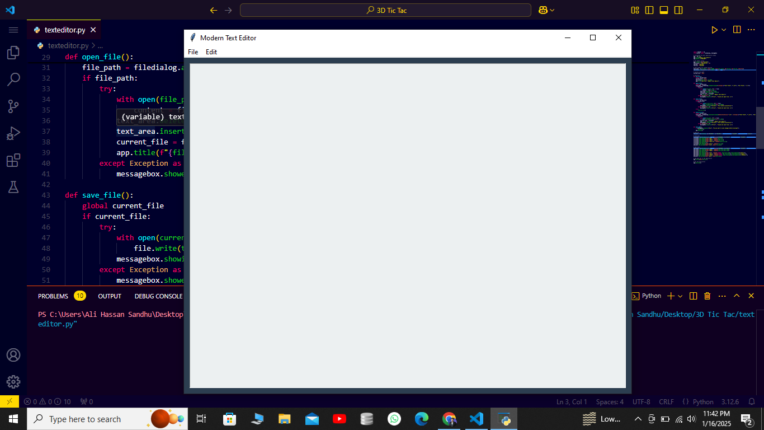The height and width of the screenshot is (430, 764).
Task: Expand the run button dropdown arrow
Action: pyautogui.click(x=724, y=30)
